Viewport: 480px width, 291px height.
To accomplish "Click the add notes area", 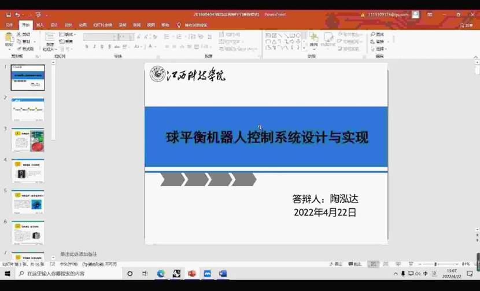I will pos(79,254).
